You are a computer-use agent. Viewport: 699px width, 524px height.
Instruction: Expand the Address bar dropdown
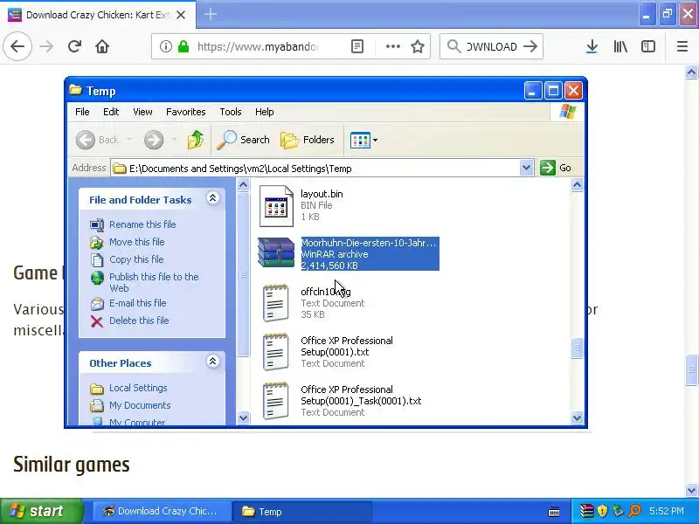[x=526, y=168]
